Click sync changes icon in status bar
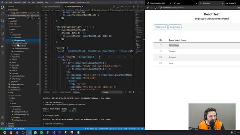The image size is (240, 135). coord(15,129)
